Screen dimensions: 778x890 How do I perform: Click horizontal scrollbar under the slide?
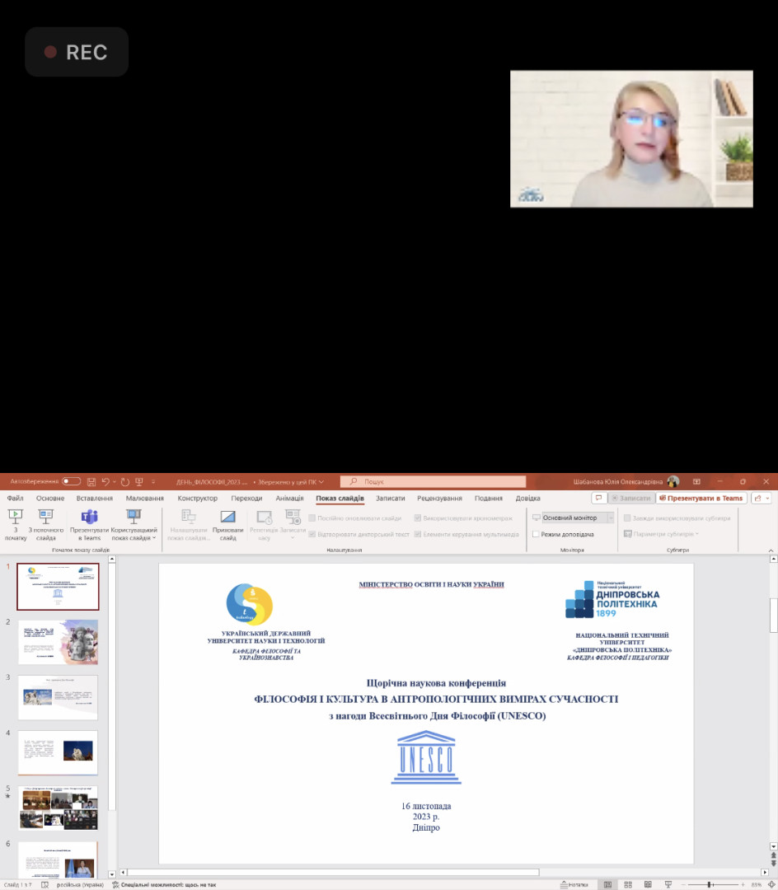tap(334, 872)
